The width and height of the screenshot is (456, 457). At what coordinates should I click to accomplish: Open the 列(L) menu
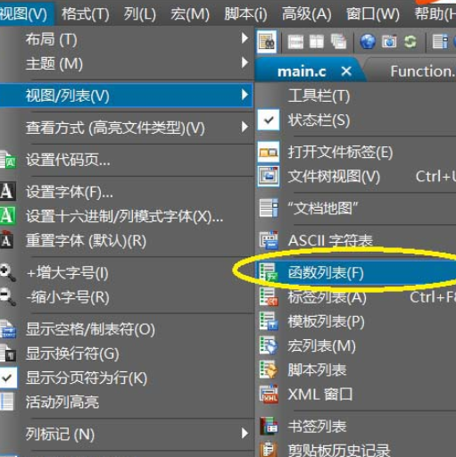pos(140,13)
